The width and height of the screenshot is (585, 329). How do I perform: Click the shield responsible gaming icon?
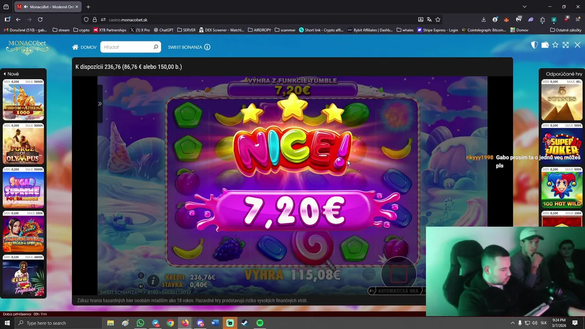tap(534, 45)
